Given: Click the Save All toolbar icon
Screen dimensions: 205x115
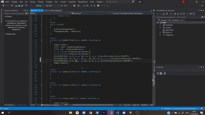Looking at the screenshot, I should click(22, 6).
